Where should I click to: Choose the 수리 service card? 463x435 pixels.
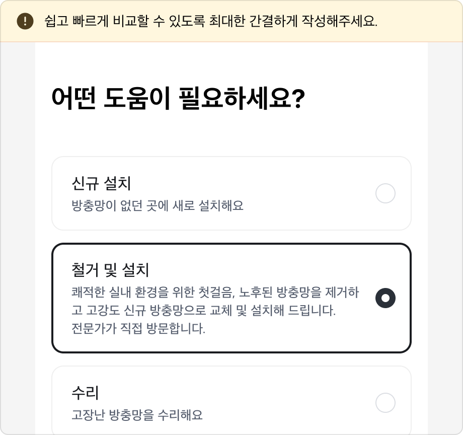point(231,401)
